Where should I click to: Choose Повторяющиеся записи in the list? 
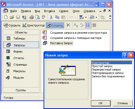point(112,73)
